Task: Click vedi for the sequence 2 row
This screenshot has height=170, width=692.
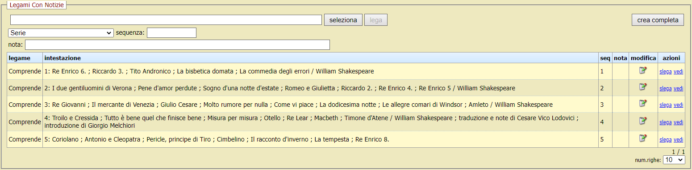Action: 679,89
